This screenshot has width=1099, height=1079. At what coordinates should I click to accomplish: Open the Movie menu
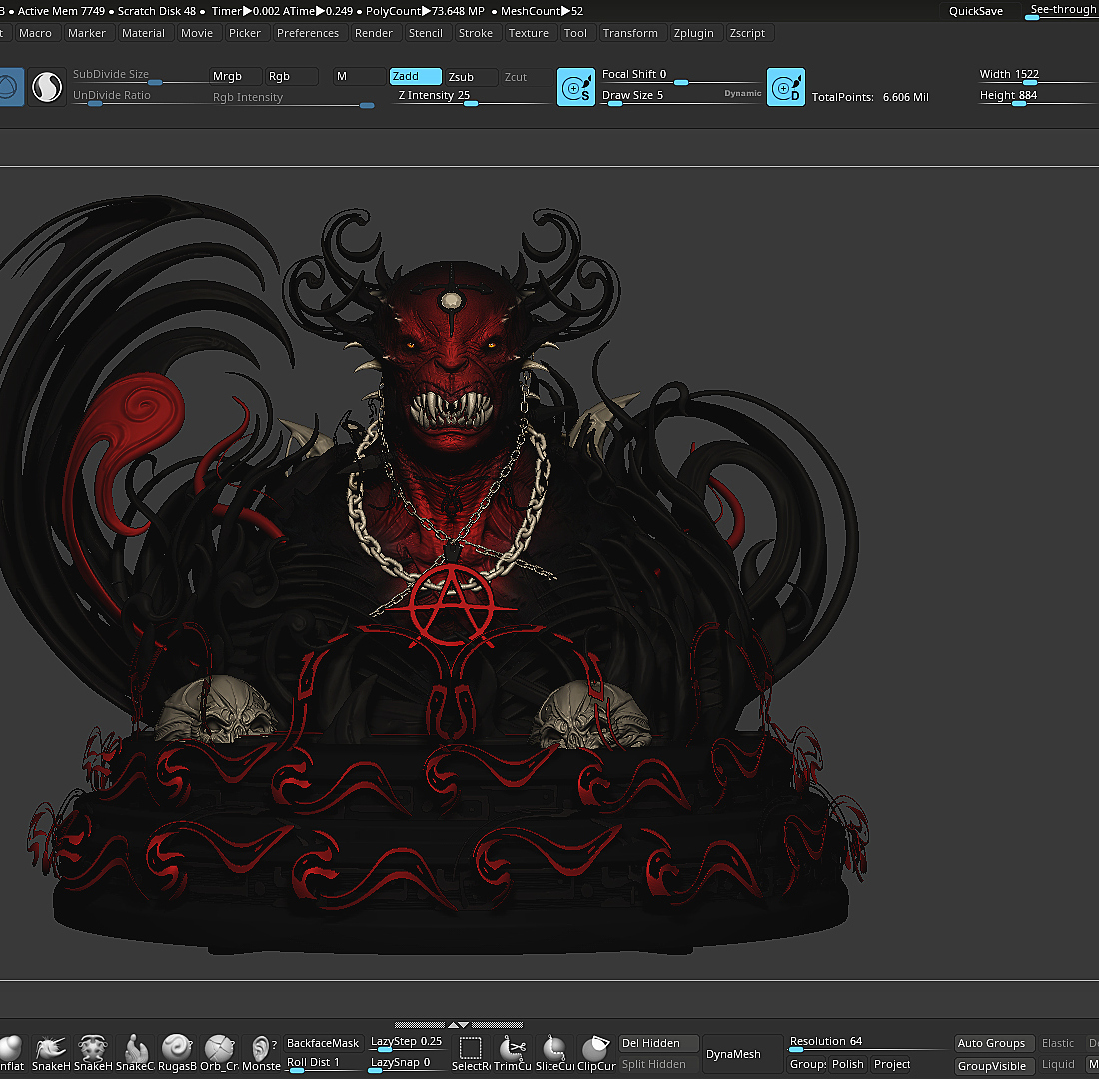[196, 33]
